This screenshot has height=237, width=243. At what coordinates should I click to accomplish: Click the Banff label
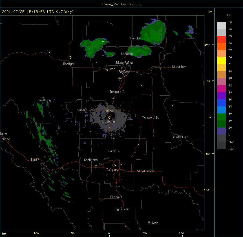35,160
